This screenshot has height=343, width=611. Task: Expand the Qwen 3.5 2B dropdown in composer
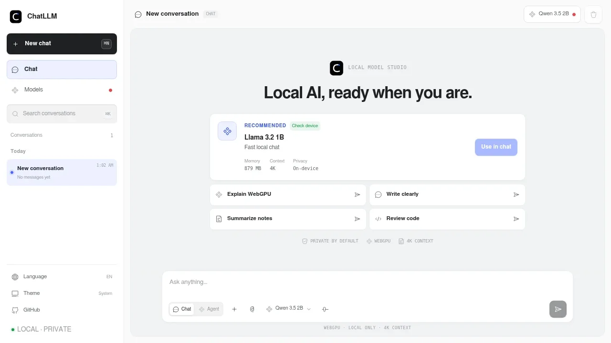(288, 309)
